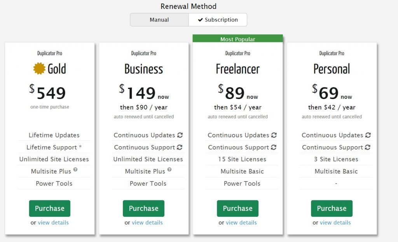Click 'one-time purchase' text
Viewport: 398px width, 242px height.
(x=50, y=107)
